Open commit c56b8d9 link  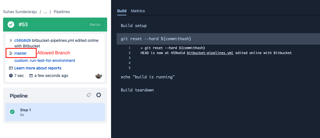(x=22, y=40)
